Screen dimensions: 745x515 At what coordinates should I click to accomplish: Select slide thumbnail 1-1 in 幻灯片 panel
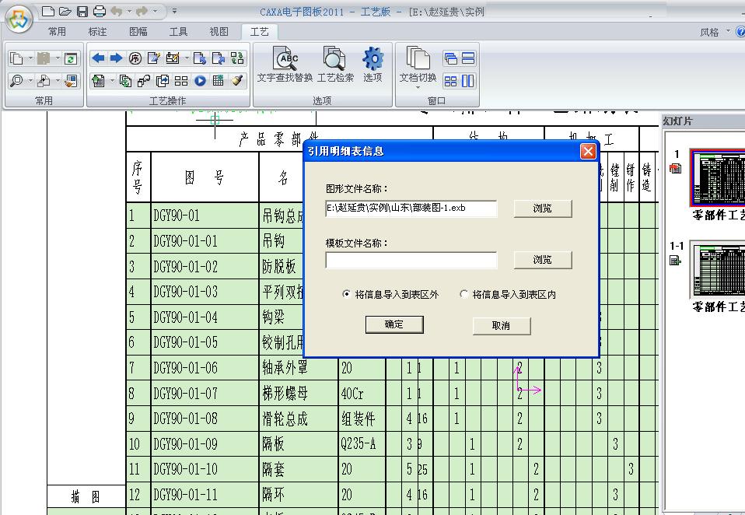tap(717, 269)
